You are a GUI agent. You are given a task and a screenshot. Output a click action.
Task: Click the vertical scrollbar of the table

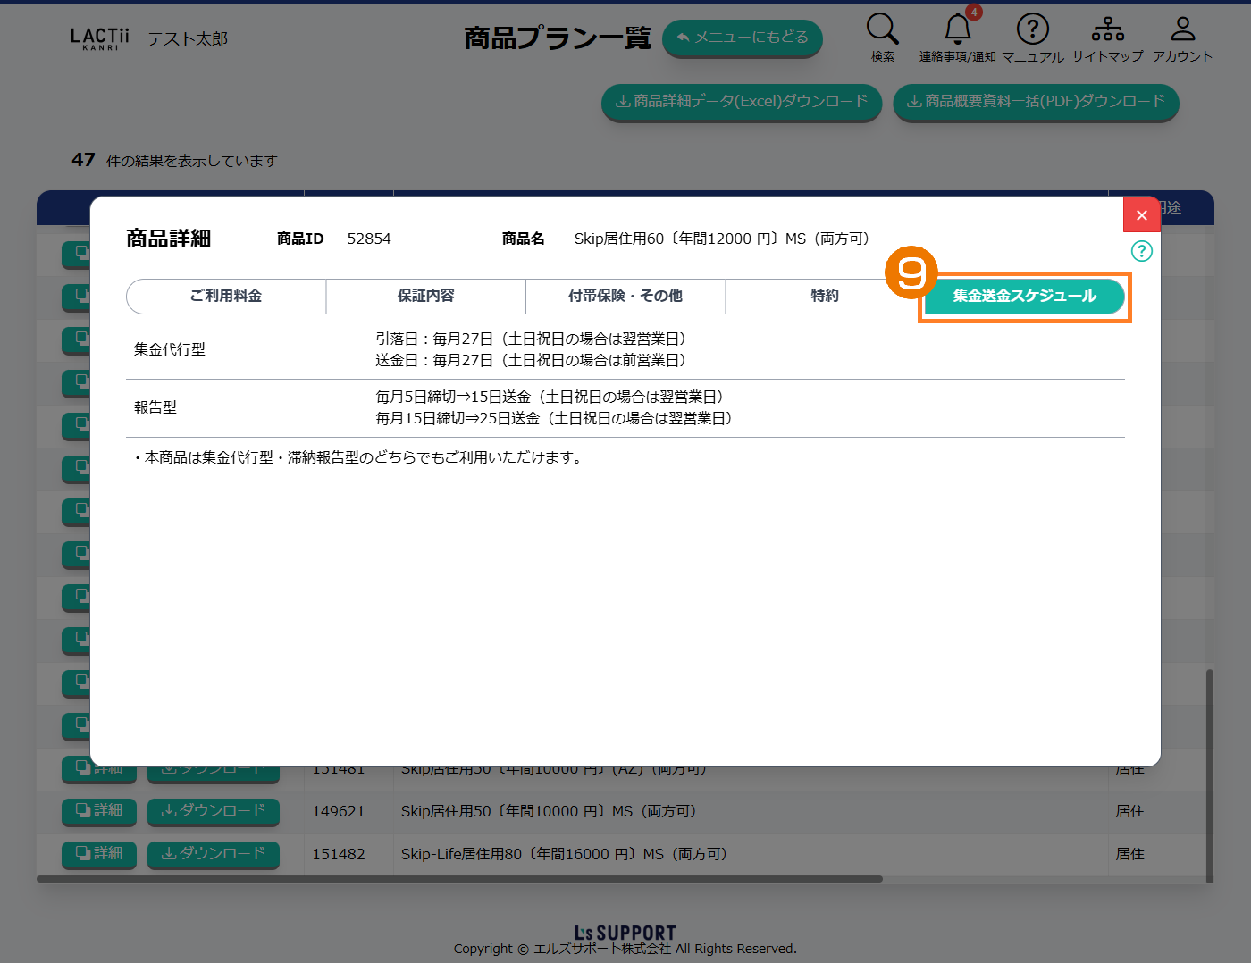[1210, 775]
